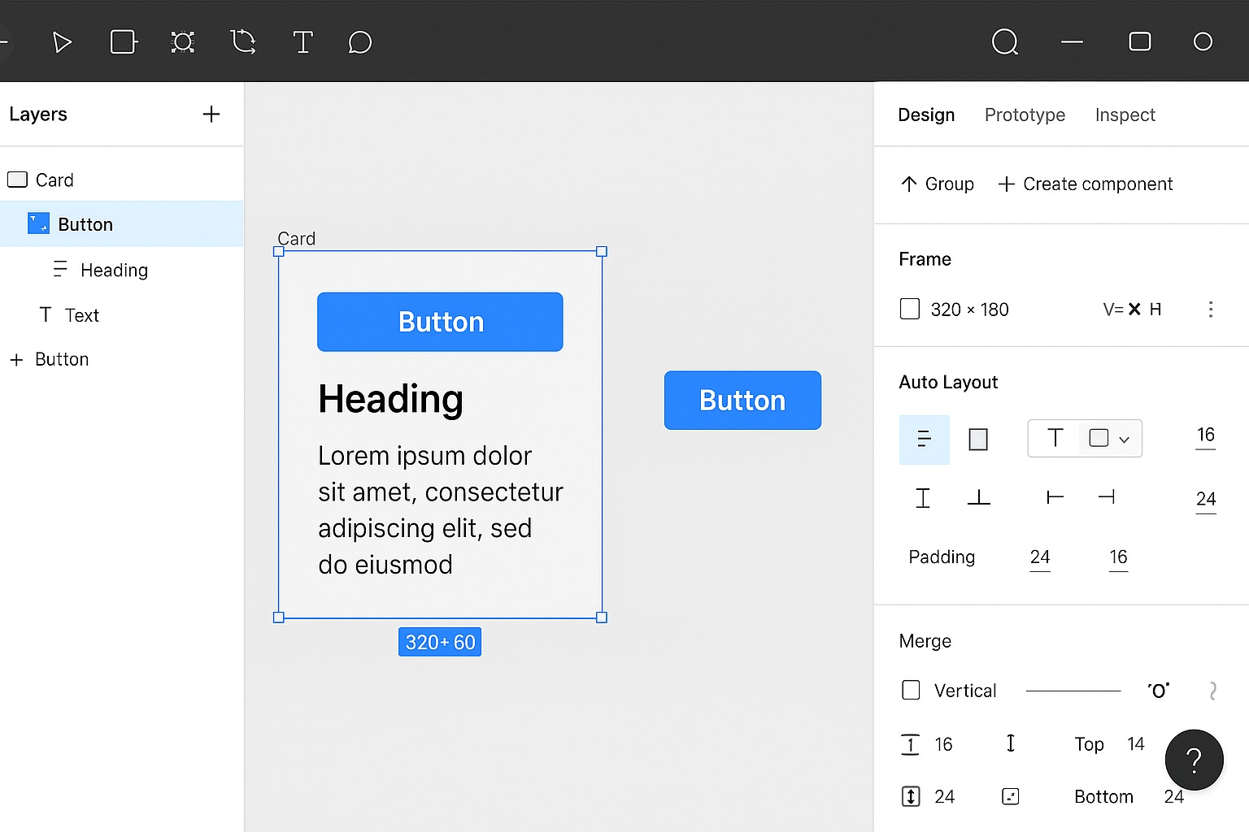The image size is (1249, 832).
Task: Open help via the question mark bubble
Action: point(1194,760)
